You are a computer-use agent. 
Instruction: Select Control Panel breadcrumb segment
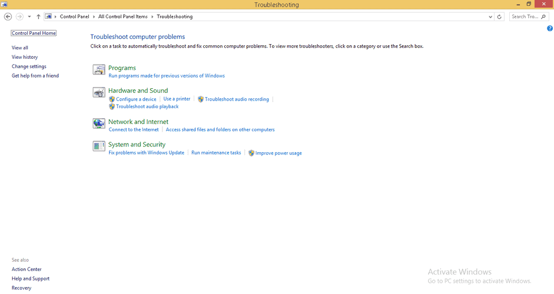pyautogui.click(x=75, y=16)
